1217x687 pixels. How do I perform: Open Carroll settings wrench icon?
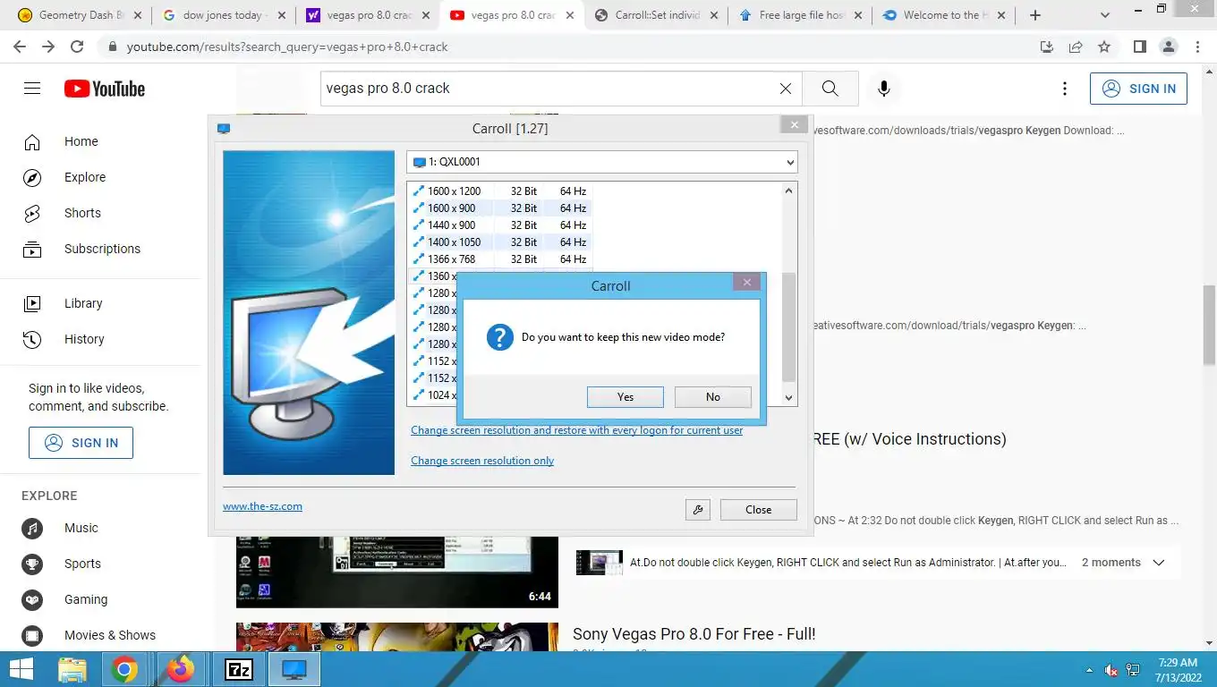[x=698, y=510]
